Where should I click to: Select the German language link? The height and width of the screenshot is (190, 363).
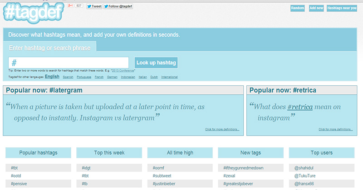(113, 77)
